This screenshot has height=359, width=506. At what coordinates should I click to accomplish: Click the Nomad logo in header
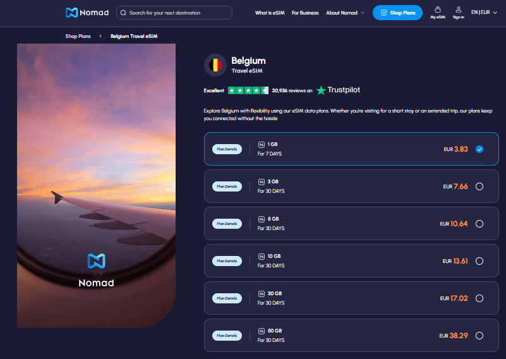pos(88,13)
